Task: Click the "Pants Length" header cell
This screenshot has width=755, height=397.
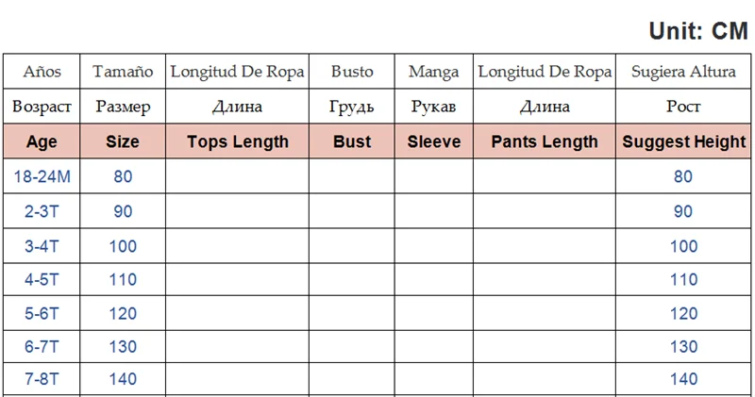Action: click(545, 142)
